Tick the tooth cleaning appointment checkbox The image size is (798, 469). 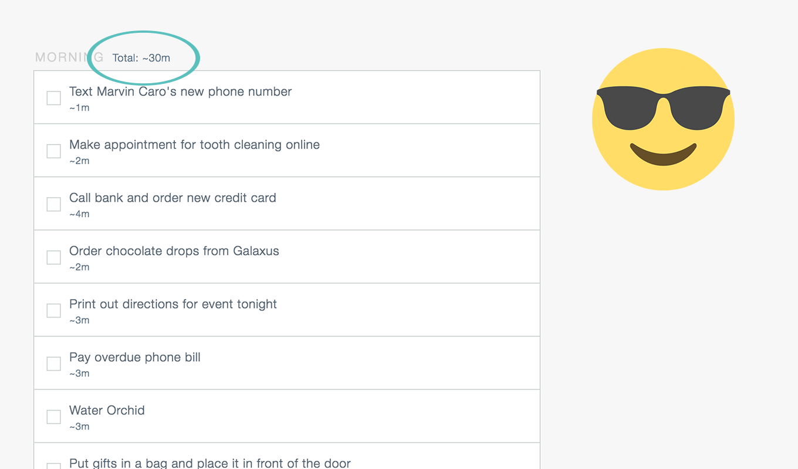coord(53,151)
